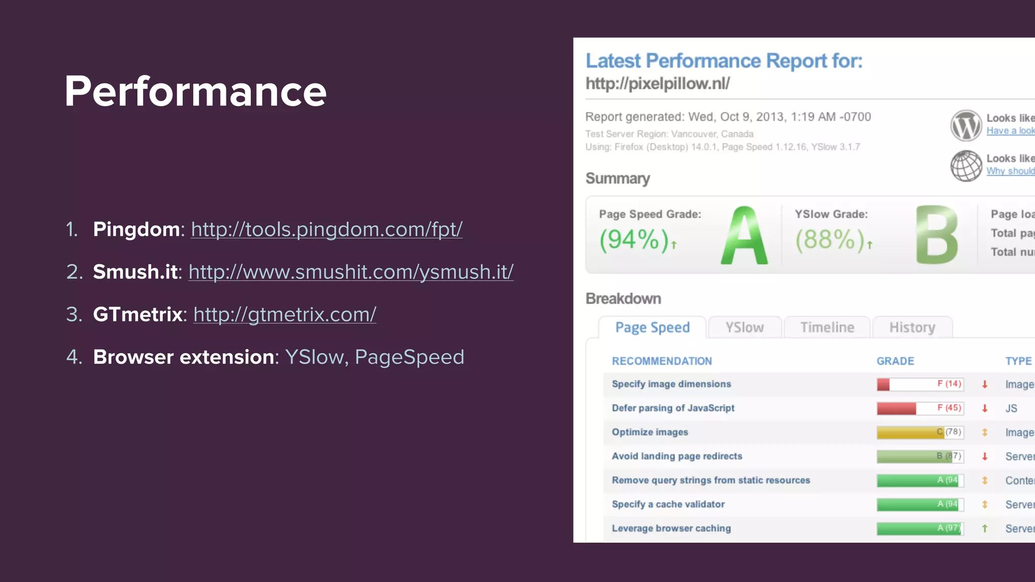The width and height of the screenshot is (1035, 582).
Task: Click the TYPE column header
Action: (1018, 361)
